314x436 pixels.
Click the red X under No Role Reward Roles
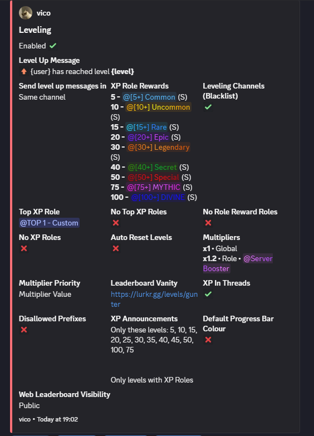208,223
